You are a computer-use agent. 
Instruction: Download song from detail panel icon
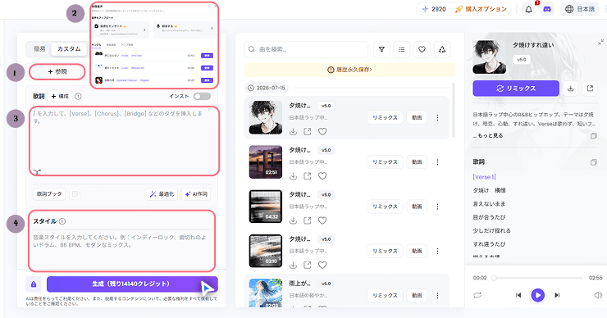click(x=571, y=89)
